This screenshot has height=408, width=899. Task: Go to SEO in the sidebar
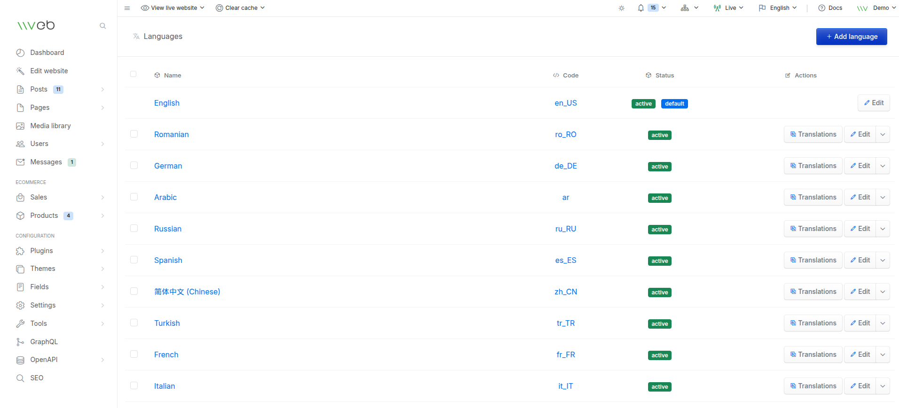click(x=37, y=378)
